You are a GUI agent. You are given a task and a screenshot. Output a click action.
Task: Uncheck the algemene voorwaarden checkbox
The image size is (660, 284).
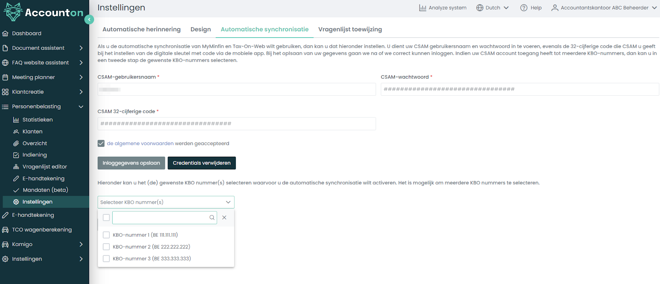(x=101, y=143)
